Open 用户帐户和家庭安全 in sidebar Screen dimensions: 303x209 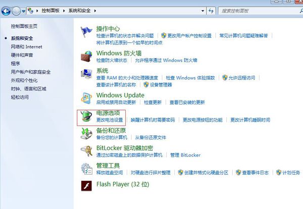31,72
